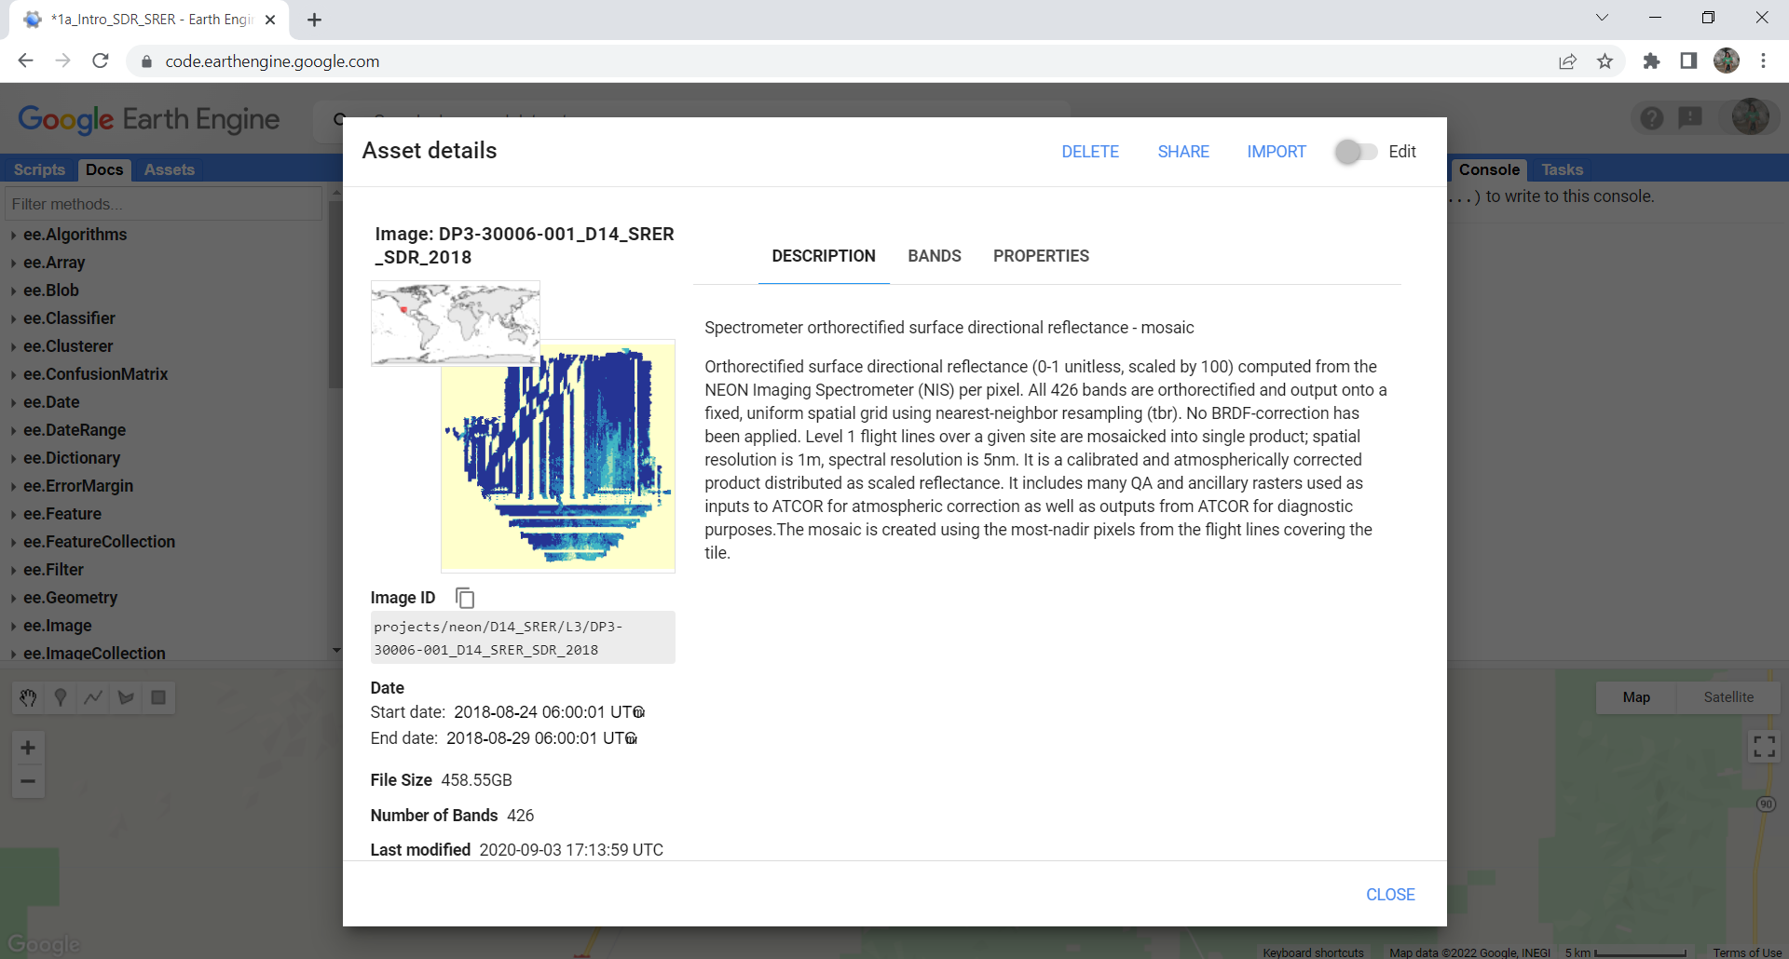1789x959 pixels.
Task: Switch map to Satellite view
Action: click(1728, 697)
